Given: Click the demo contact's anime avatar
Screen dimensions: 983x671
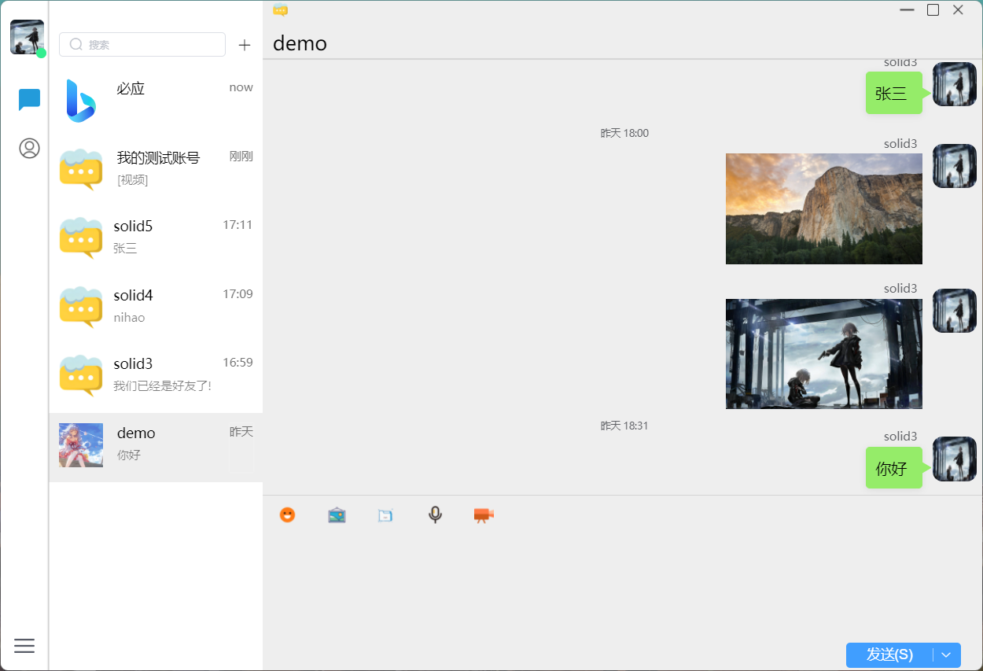Looking at the screenshot, I should (81, 445).
